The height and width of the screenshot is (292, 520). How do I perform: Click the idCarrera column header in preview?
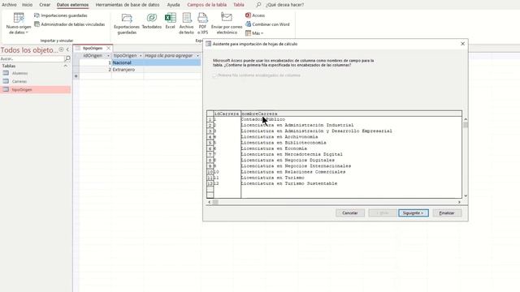(x=227, y=114)
